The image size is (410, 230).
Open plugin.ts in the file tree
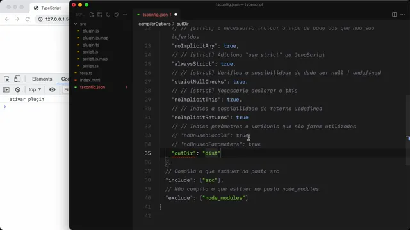tap(91, 45)
